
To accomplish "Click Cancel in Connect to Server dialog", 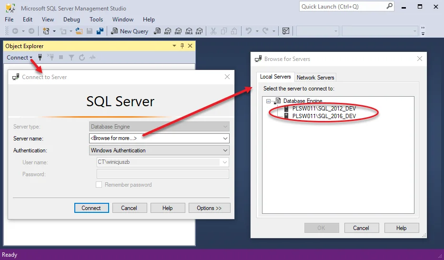I will [130, 208].
